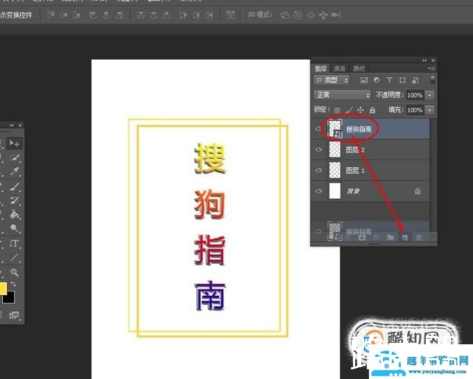Select the History Brush tool
The width and height of the screenshot is (473, 379).
pyautogui.click(x=15, y=200)
